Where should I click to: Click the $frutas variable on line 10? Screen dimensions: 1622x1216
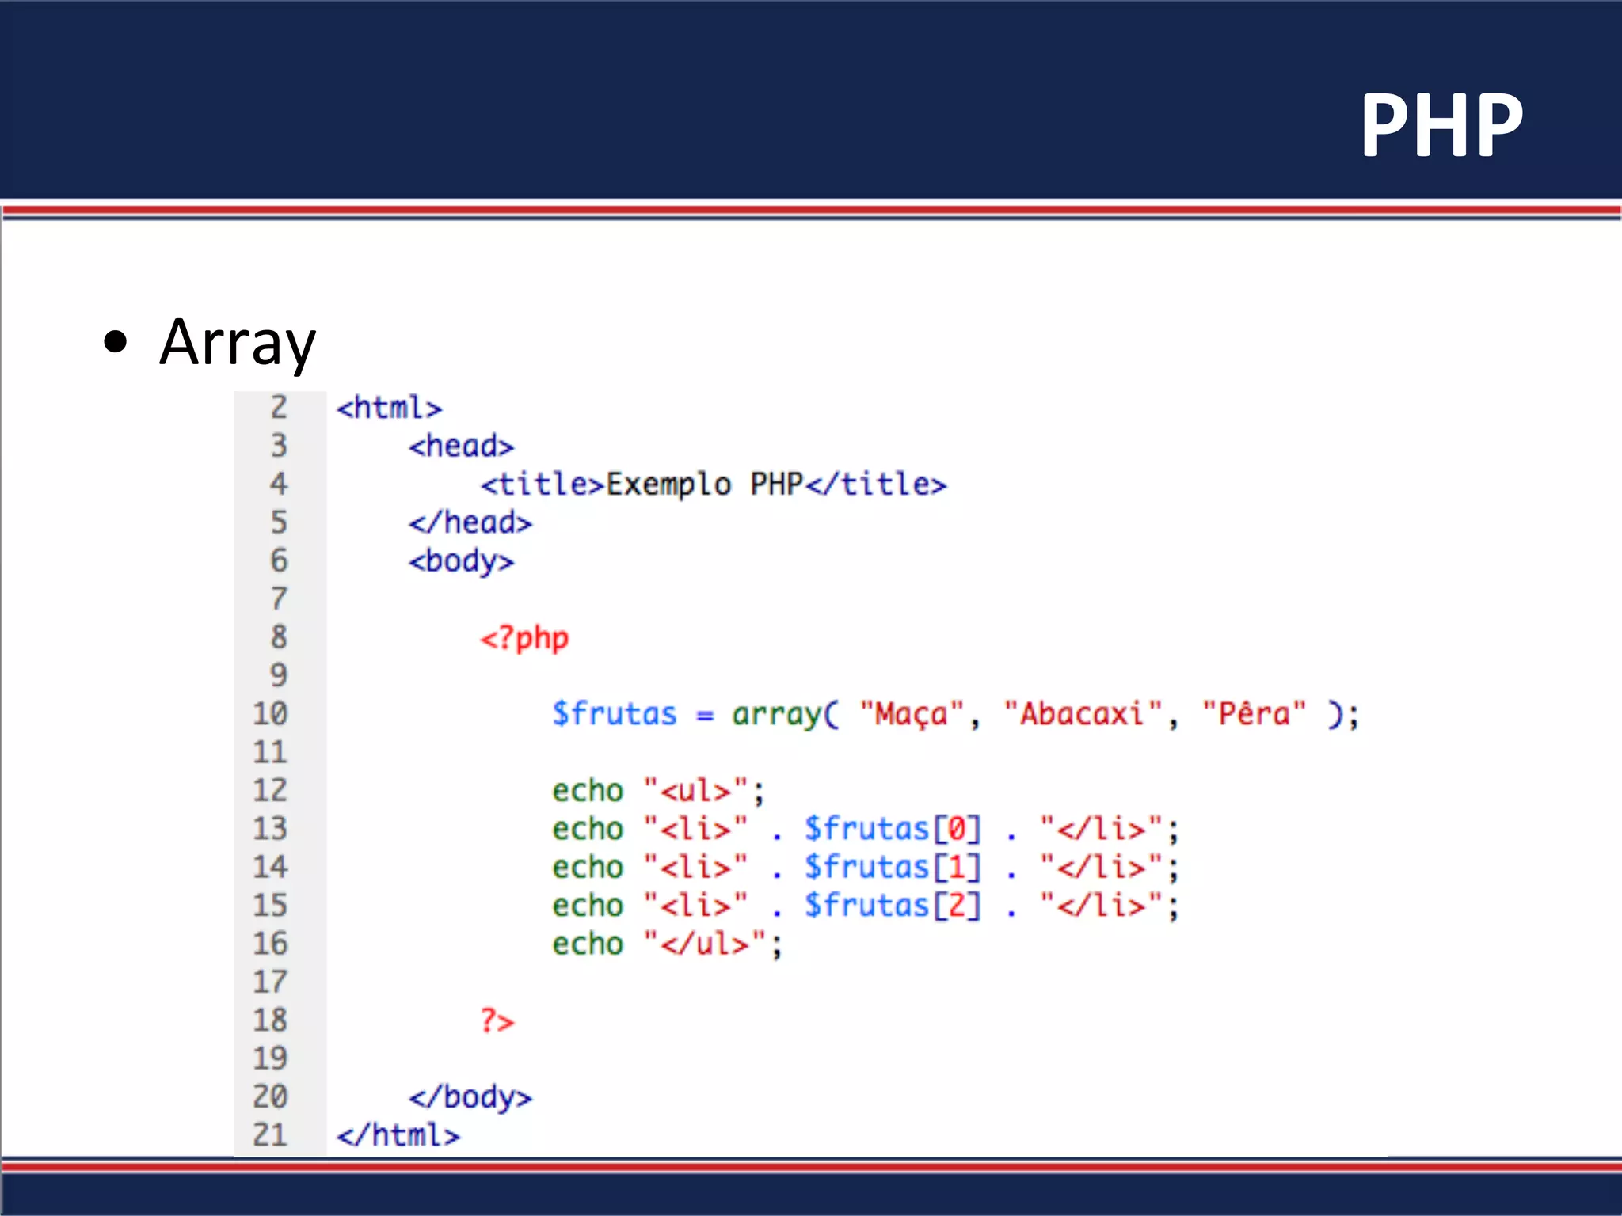point(615,714)
